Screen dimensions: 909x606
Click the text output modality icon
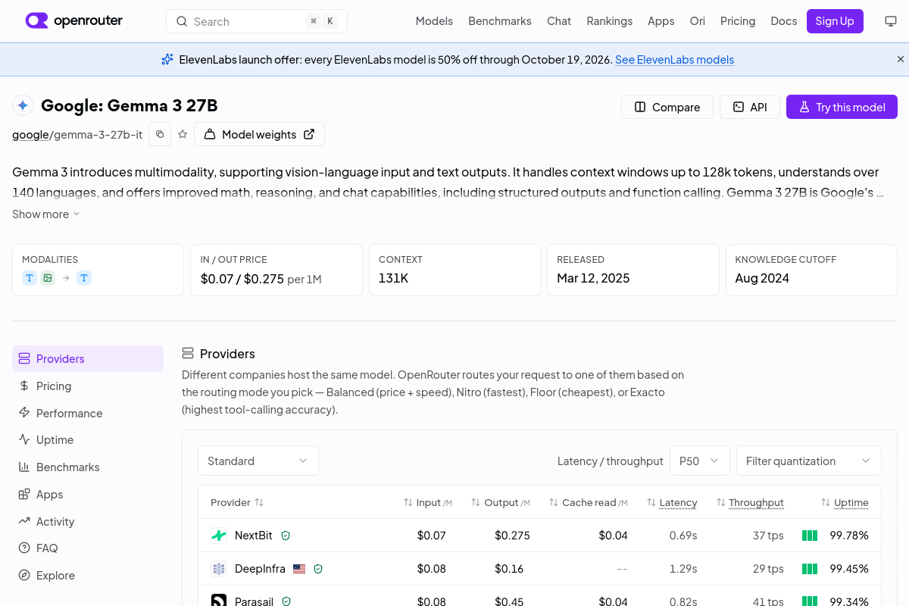coord(84,278)
